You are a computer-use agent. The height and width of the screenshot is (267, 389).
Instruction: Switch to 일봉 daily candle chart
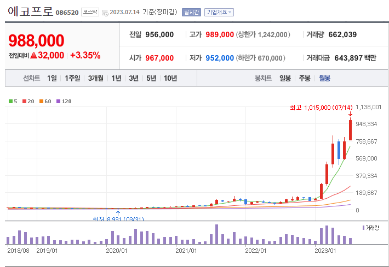click(x=285, y=79)
